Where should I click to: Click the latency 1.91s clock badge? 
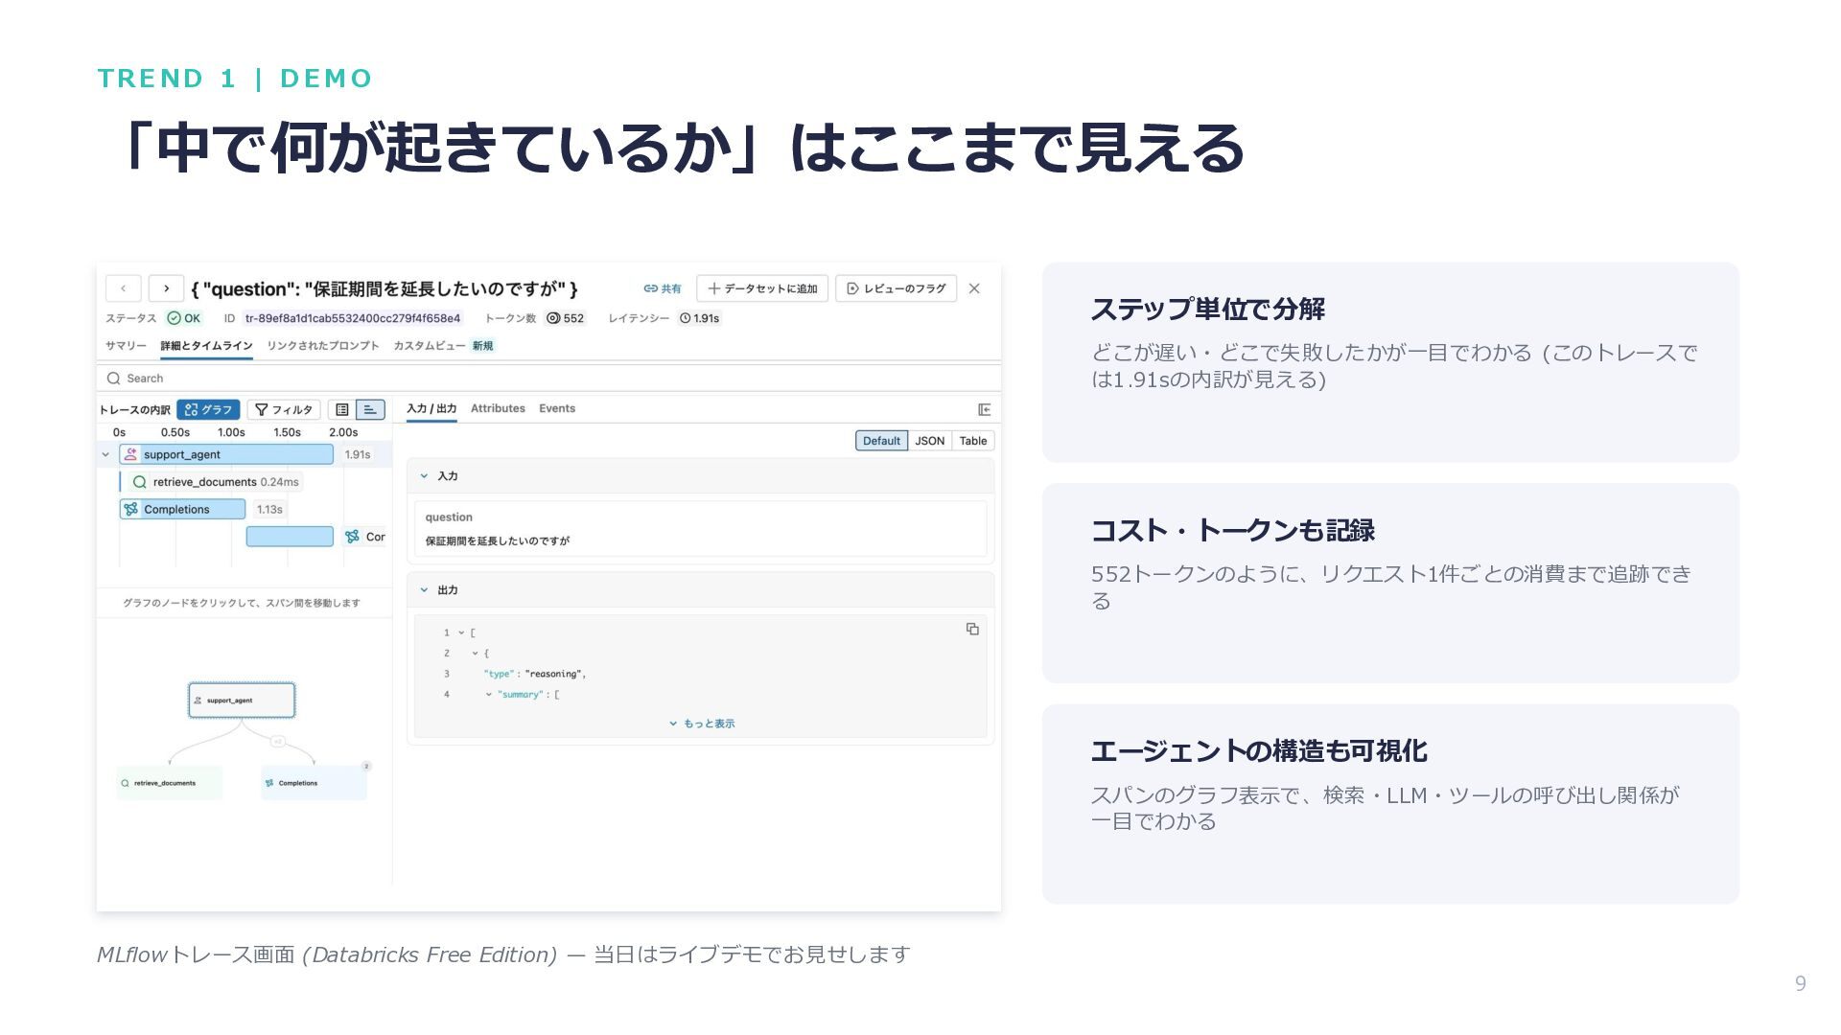700,318
